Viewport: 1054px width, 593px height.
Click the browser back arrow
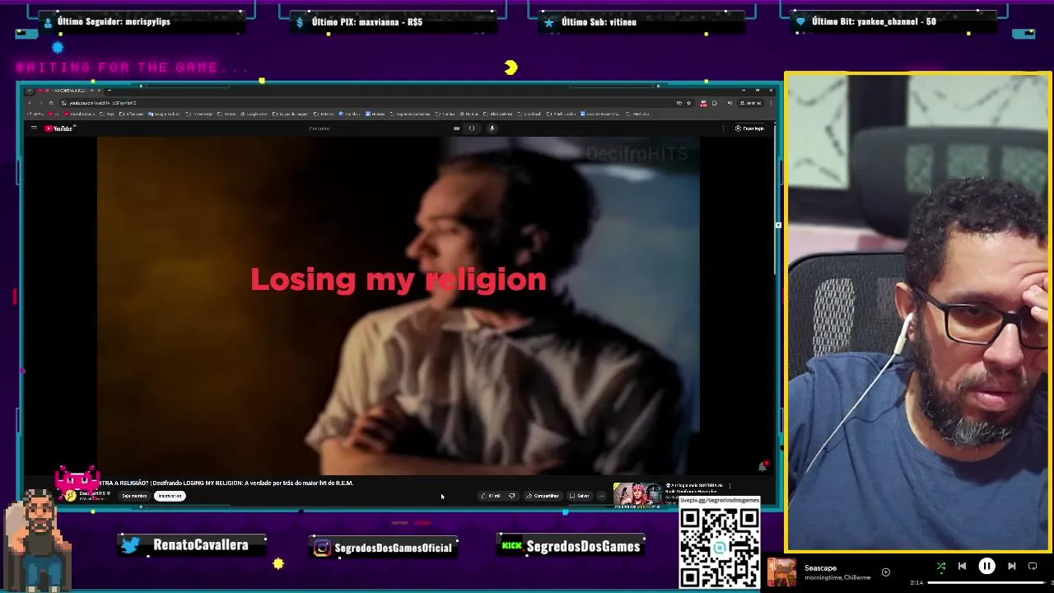pos(30,103)
